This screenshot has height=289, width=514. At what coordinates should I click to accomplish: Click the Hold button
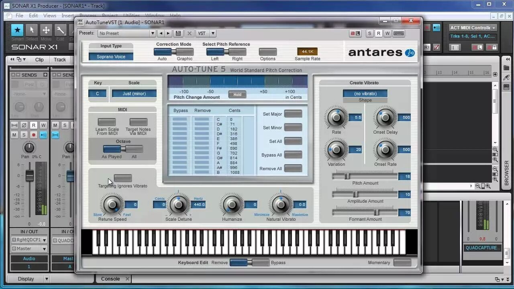[237, 94]
